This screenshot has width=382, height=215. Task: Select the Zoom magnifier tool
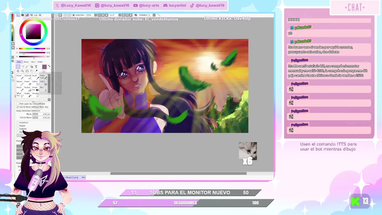[22, 71]
